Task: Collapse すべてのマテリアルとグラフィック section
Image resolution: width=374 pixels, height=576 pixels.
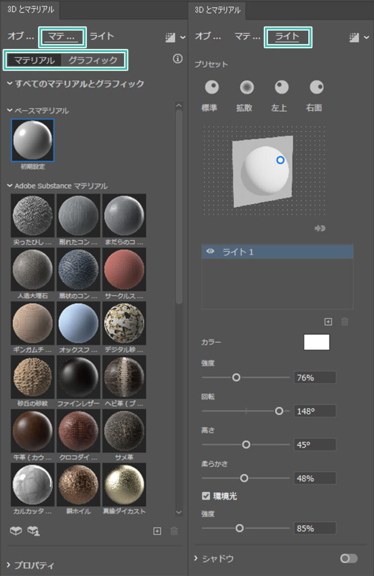Action: click(10, 84)
